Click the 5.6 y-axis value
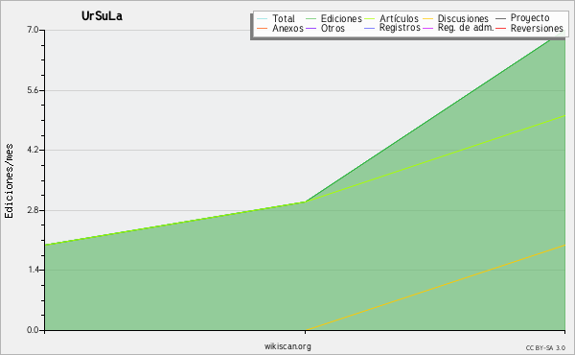Image resolution: width=575 pixels, height=355 pixels. coord(33,90)
